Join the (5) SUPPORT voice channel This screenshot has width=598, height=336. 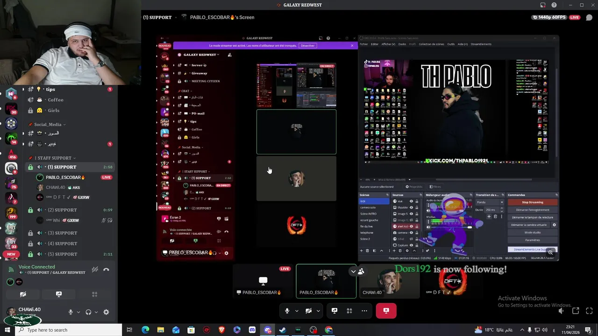pyautogui.click(x=70, y=254)
